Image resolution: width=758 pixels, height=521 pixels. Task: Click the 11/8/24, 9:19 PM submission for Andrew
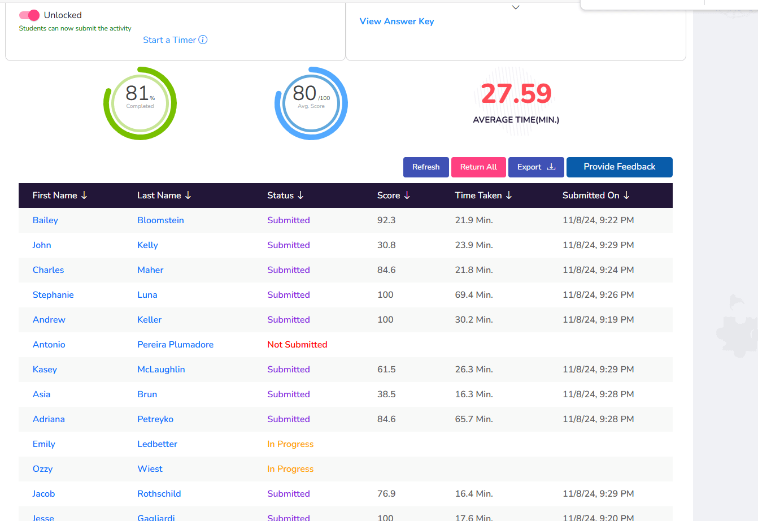click(598, 320)
